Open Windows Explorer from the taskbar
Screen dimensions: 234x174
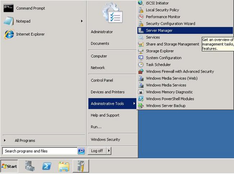[x=64, y=166]
